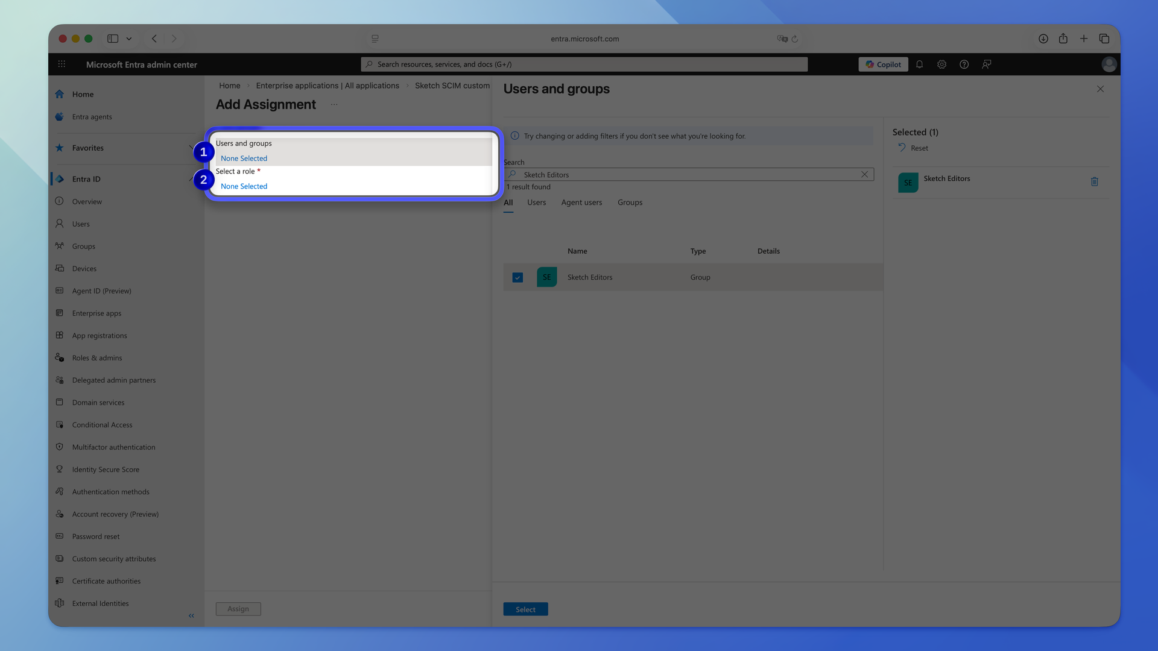The width and height of the screenshot is (1158, 651).
Task: Click Enterprise apps icon in sidebar
Action: (59, 313)
